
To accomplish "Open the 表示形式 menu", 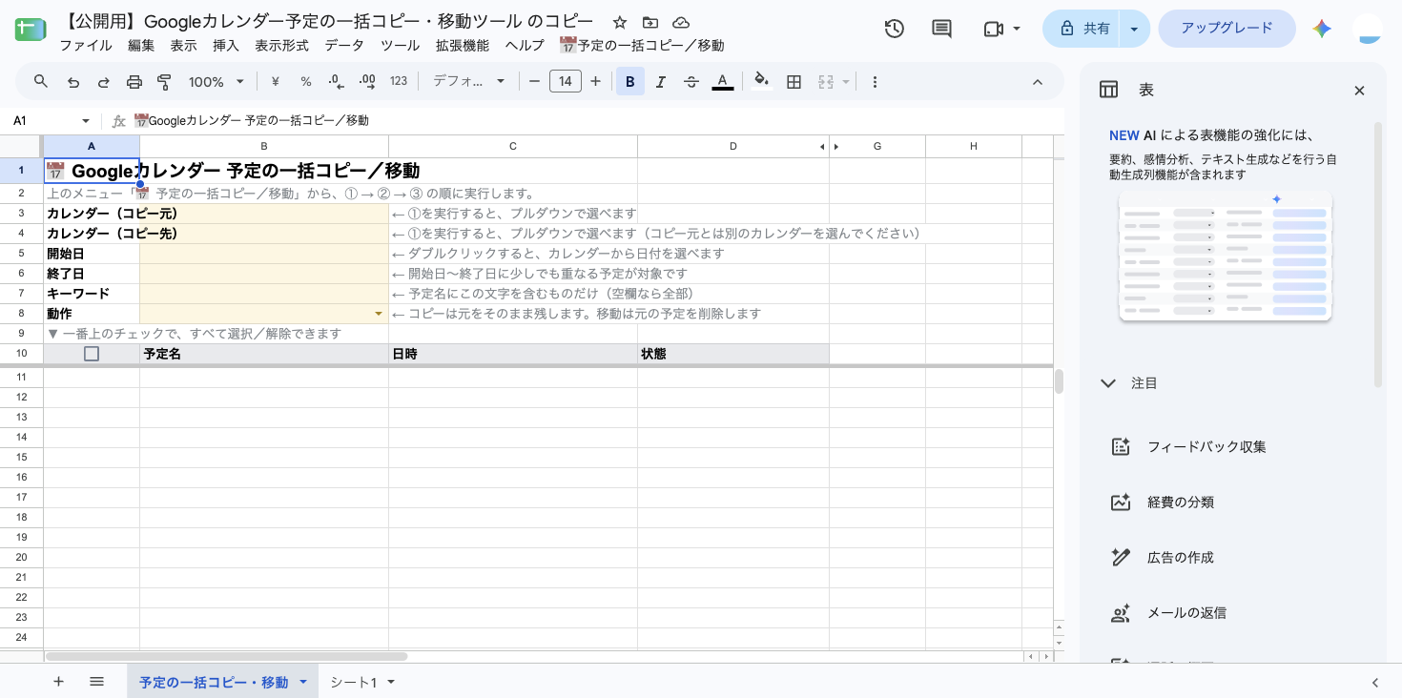I will tap(281, 46).
